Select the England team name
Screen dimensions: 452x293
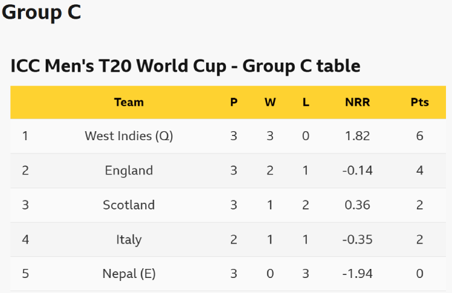pos(129,170)
